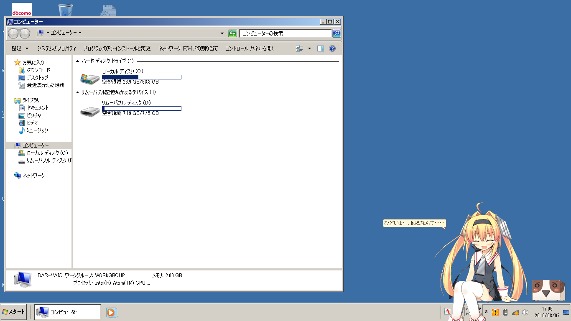Open the view options dropdown arrow
Image resolution: width=571 pixels, height=321 pixels.
click(309, 48)
